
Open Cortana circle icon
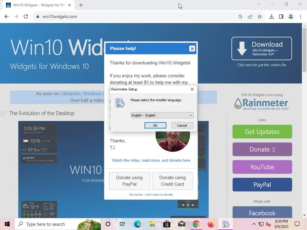click(x=108, y=224)
